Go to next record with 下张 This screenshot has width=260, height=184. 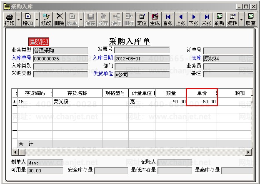pos(194,20)
